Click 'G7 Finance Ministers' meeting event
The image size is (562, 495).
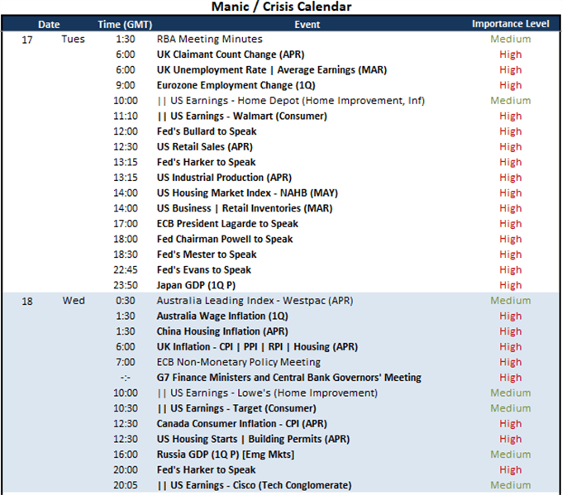289,378
